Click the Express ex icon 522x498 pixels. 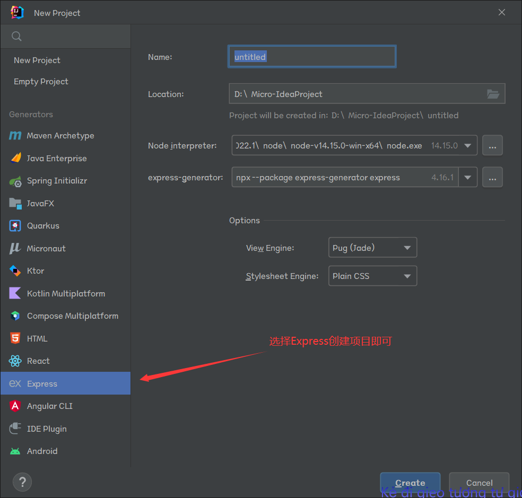coord(15,383)
